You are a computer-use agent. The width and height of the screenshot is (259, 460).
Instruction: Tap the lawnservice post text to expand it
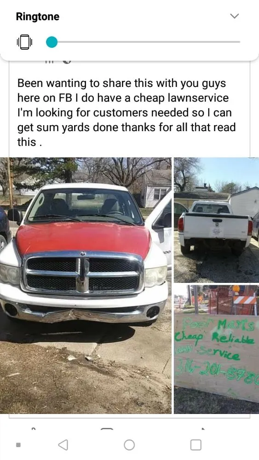coord(127,113)
